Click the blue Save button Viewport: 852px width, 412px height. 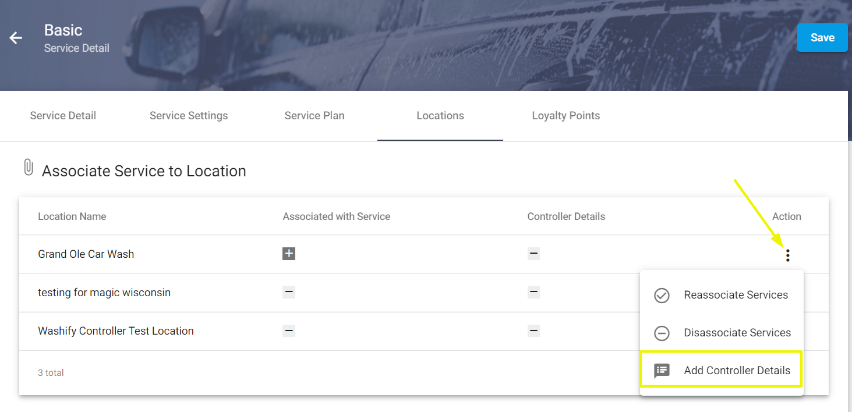[822, 37]
